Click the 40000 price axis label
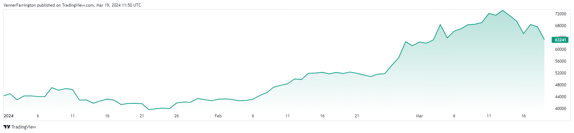This screenshot has width=574, height=133. coord(560,109)
